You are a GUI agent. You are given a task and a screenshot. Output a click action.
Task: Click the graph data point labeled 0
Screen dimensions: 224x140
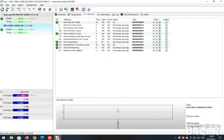118,110
